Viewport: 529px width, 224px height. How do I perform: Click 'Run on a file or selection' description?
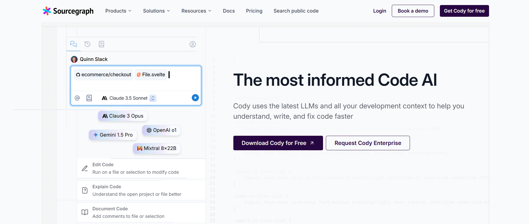(x=136, y=172)
